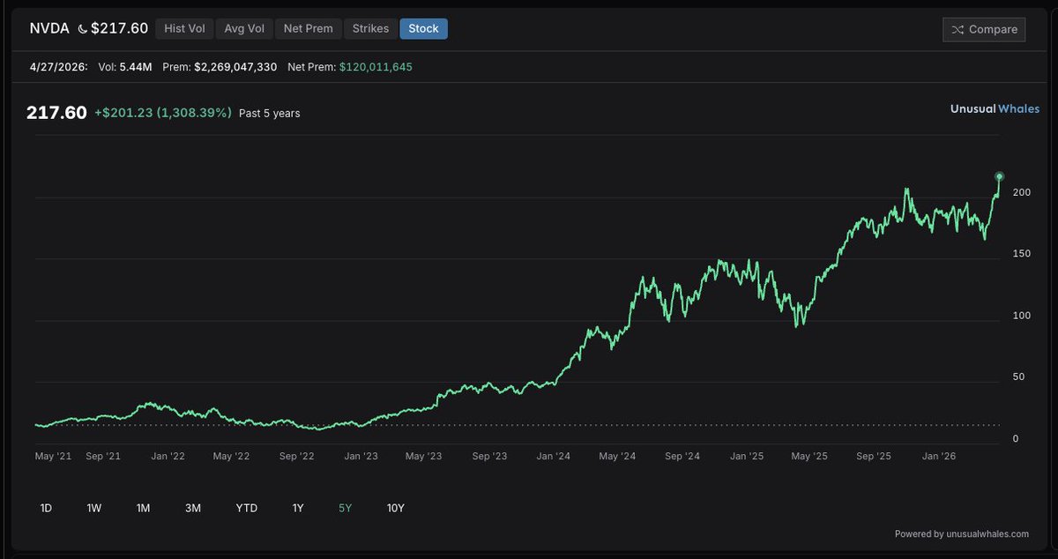Click the NVDA ticker symbol
The height and width of the screenshot is (559, 1058).
coord(48,28)
